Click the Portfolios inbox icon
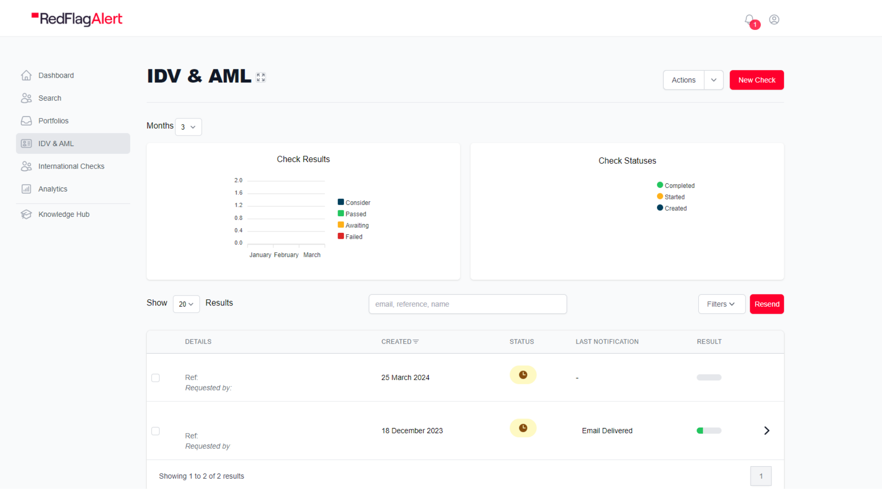Viewport: 882px width, 496px height. (x=26, y=121)
